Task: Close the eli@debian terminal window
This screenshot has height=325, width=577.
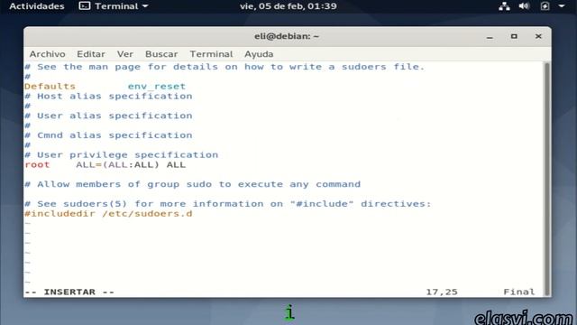Action: coord(538,36)
